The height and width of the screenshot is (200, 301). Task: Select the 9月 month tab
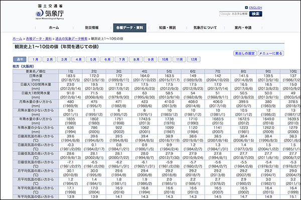pyautogui.click(x=150, y=59)
